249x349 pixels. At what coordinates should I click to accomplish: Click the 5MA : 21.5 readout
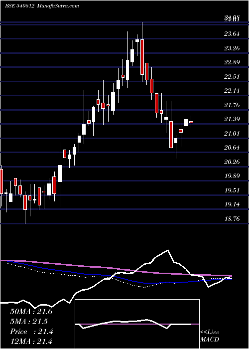tap(29, 322)
